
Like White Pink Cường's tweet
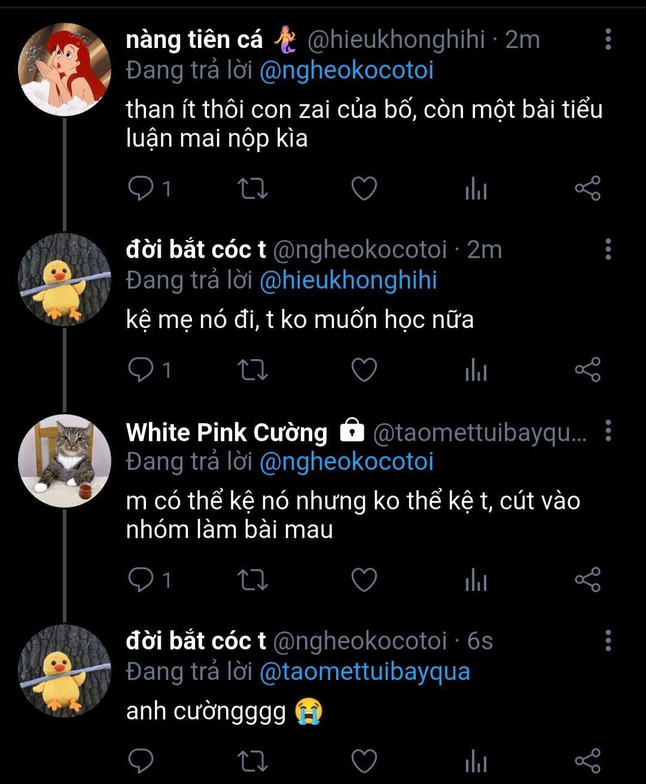coord(364,580)
